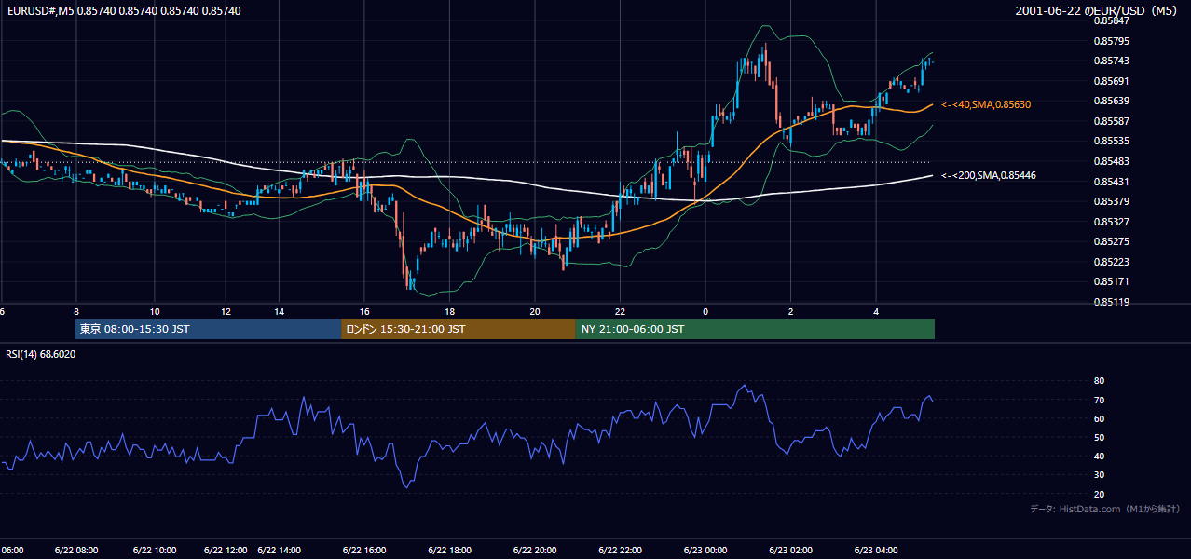This screenshot has height=559, width=1191.
Task: Click price level 0.85223 on the axis
Action: click(x=1111, y=262)
